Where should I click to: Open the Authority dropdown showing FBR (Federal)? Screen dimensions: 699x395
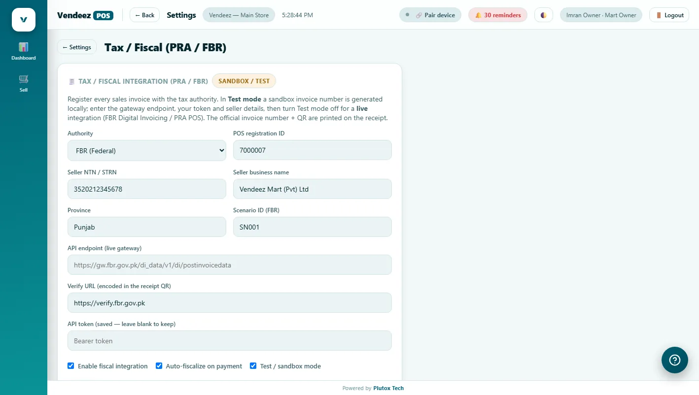147,151
